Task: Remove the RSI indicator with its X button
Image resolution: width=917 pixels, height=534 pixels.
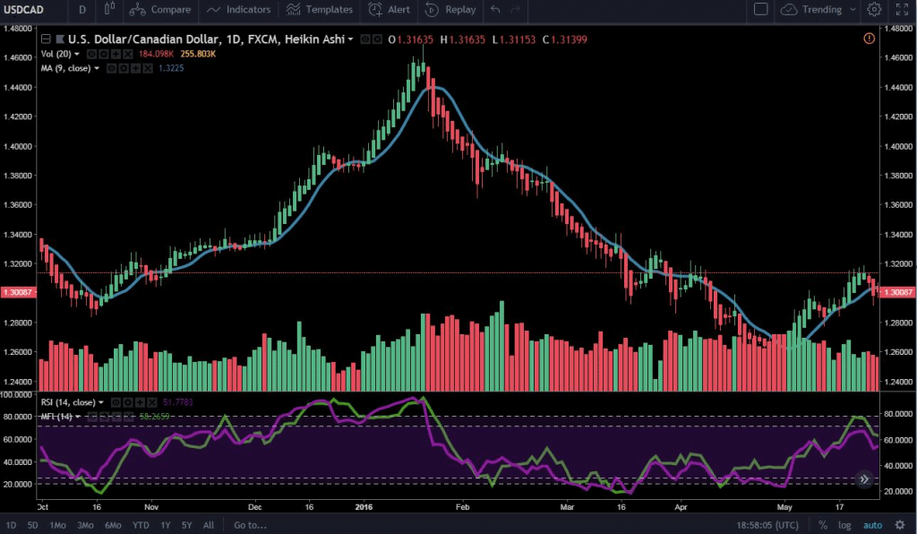Action: coord(150,401)
